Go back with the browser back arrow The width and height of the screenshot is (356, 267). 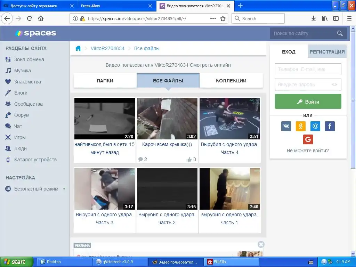tap(7, 18)
